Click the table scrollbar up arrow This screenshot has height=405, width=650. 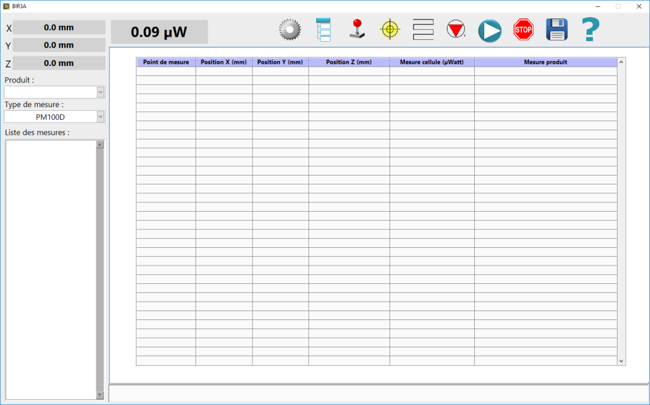(621, 62)
